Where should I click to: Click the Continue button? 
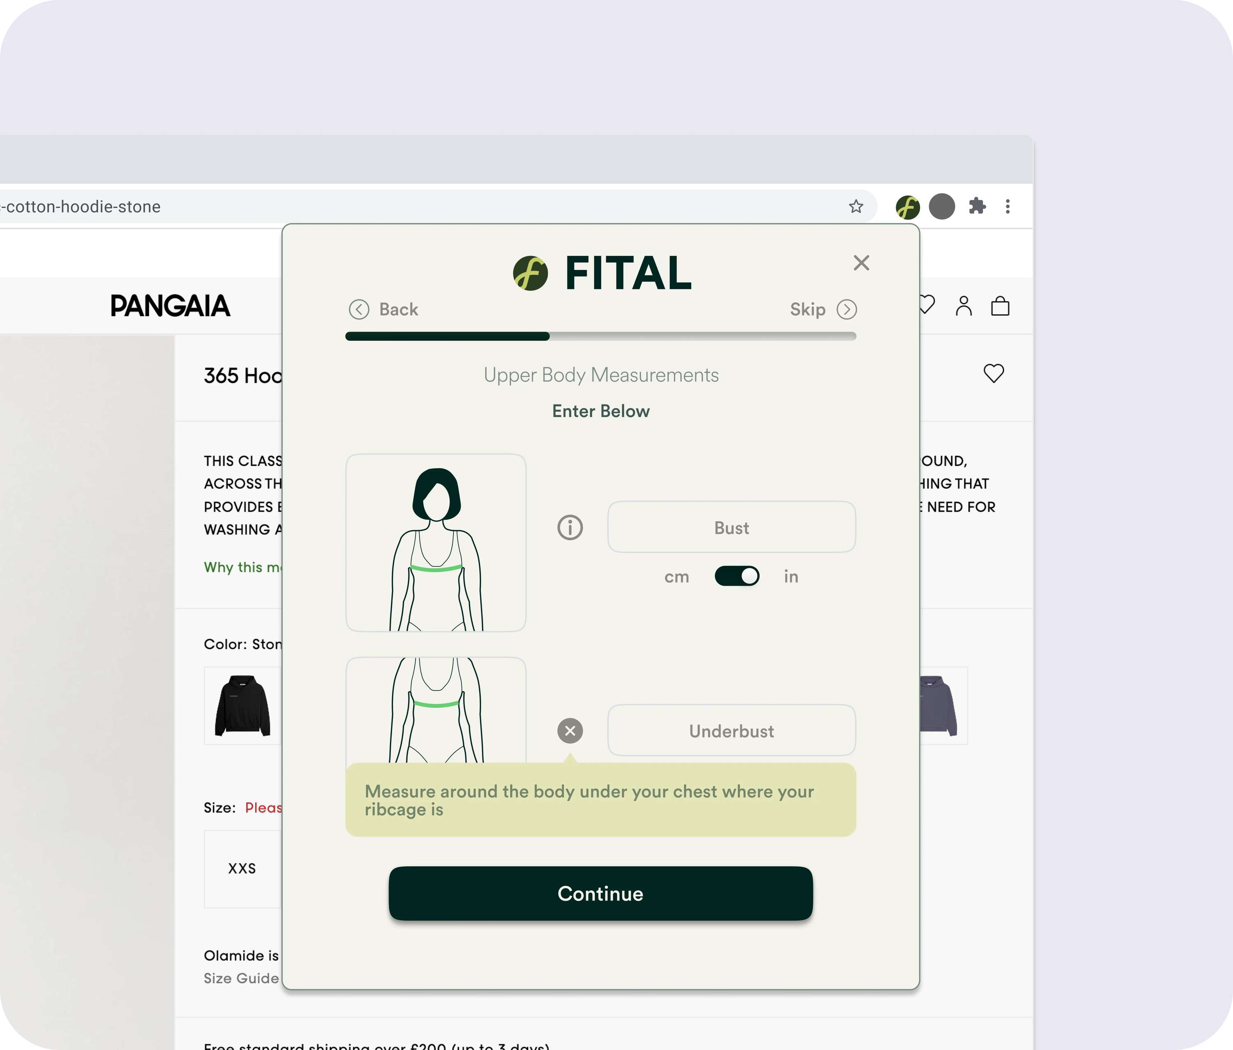(x=600, y=893)
